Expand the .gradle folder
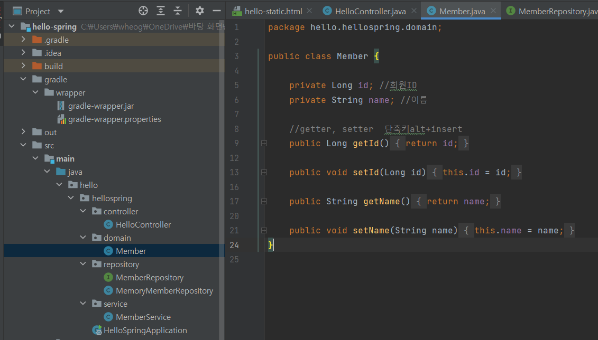598x340 pixels. pyautogui.click(x=23, y=39)
